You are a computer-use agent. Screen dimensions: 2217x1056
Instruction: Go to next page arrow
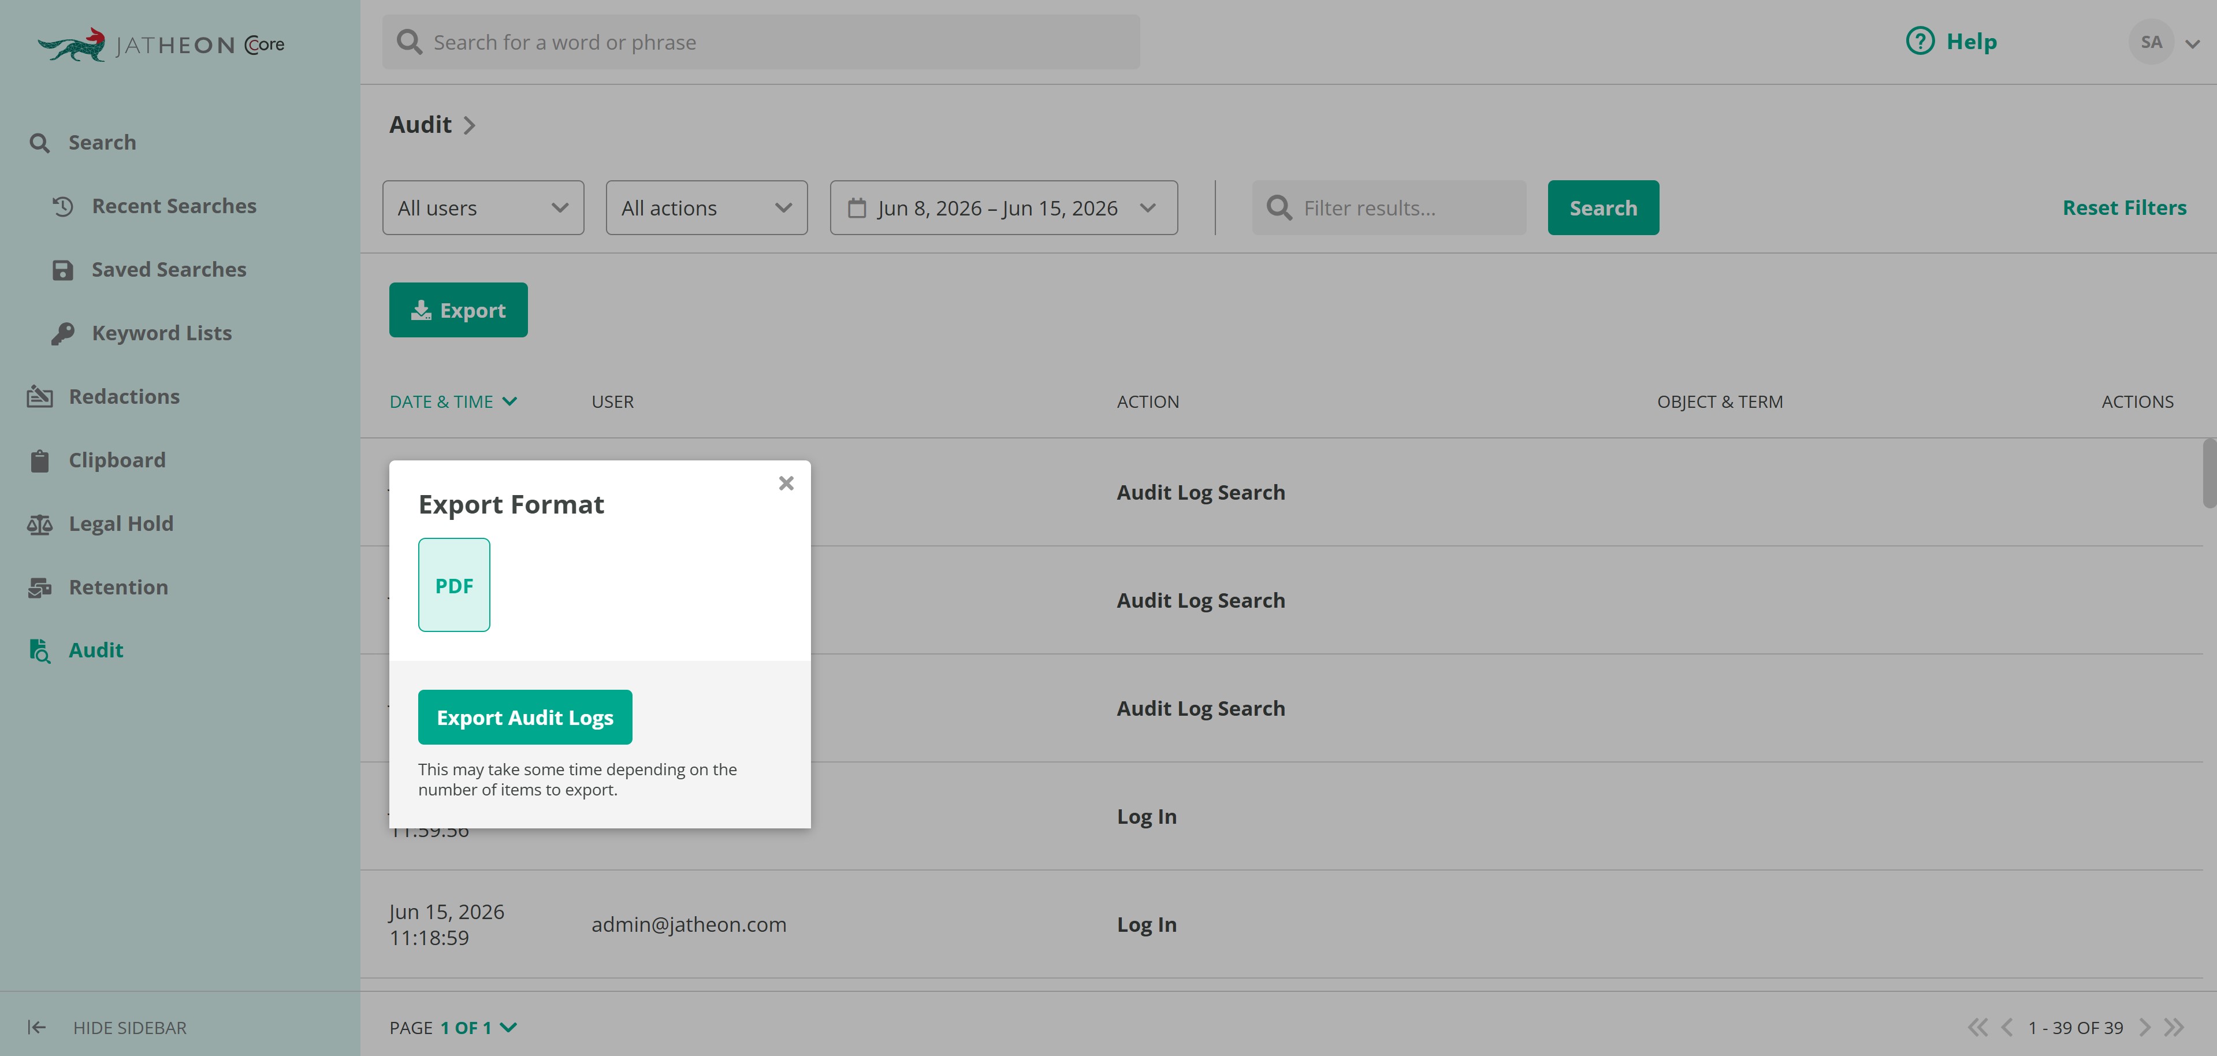2145,1028
